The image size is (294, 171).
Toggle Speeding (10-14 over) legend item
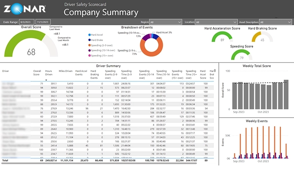tap(103, 50)
